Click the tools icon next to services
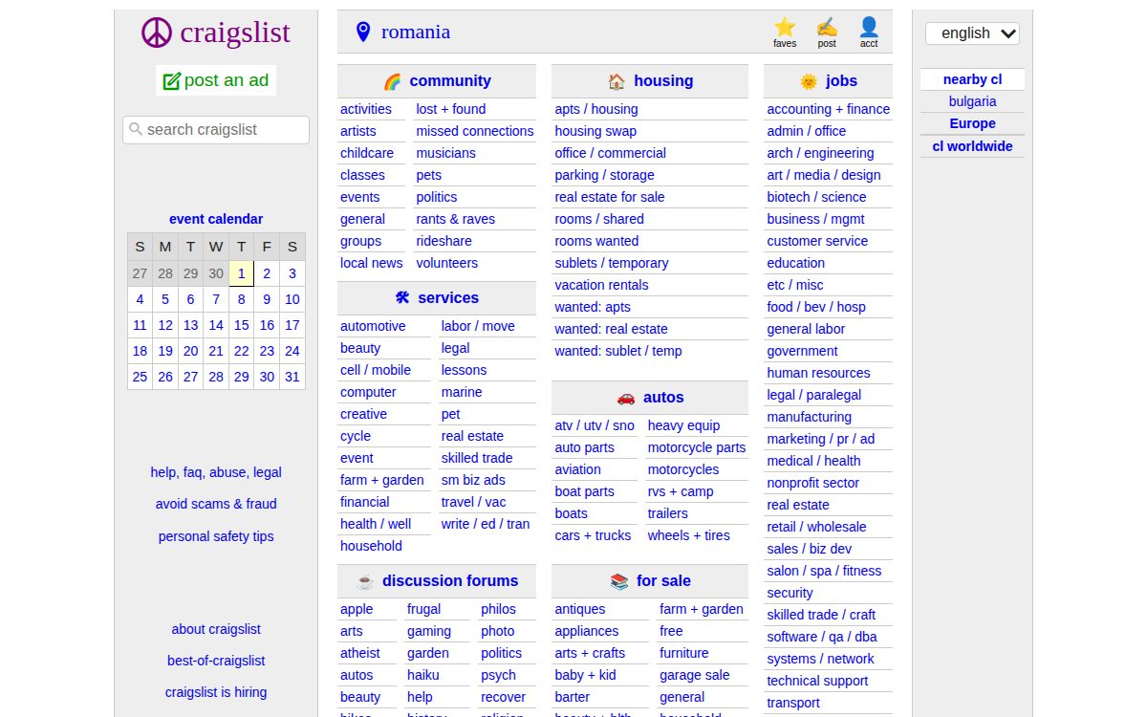1147x717 pixels. [402, 297]
